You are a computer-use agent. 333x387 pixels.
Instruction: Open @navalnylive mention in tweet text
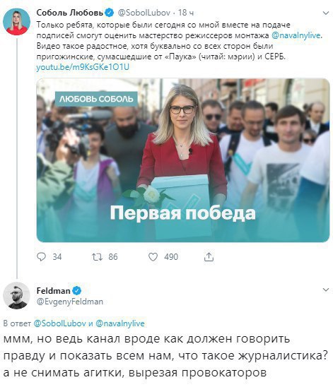(x=296, y=35)
